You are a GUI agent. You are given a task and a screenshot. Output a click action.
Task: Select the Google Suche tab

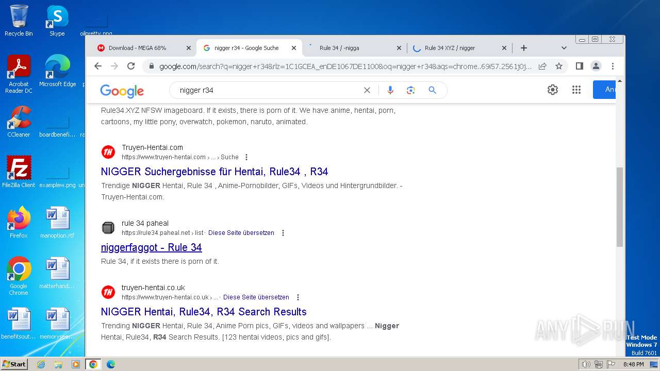click(246, 48)
